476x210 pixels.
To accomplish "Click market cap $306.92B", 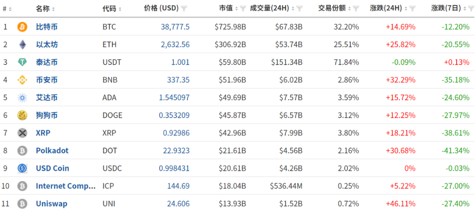I will (231, 45).
